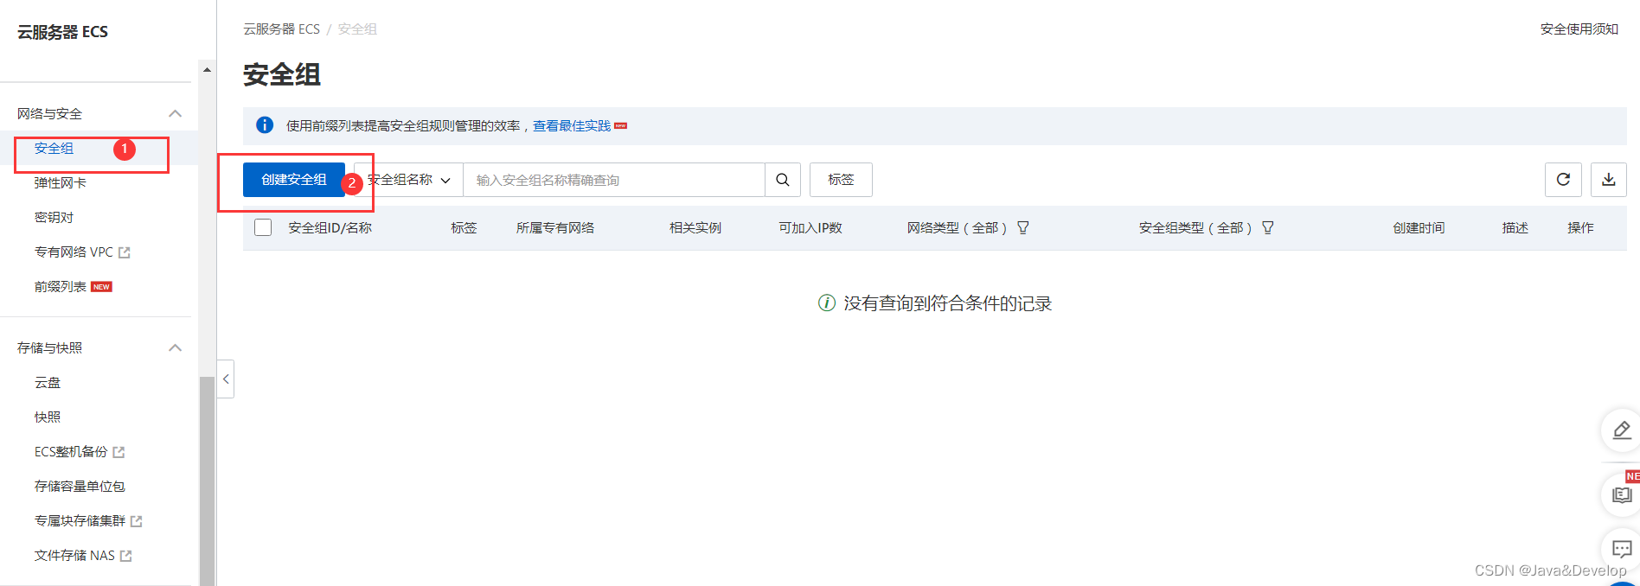Collapse the left sidebar with arrow handle

click(226, 379)
